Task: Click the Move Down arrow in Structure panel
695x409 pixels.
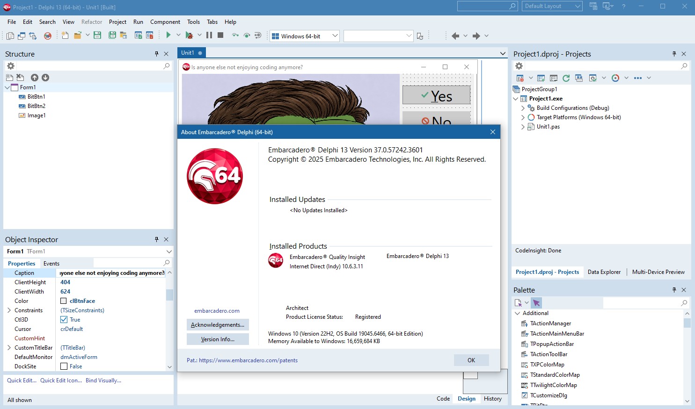Action: pos(45,78)
